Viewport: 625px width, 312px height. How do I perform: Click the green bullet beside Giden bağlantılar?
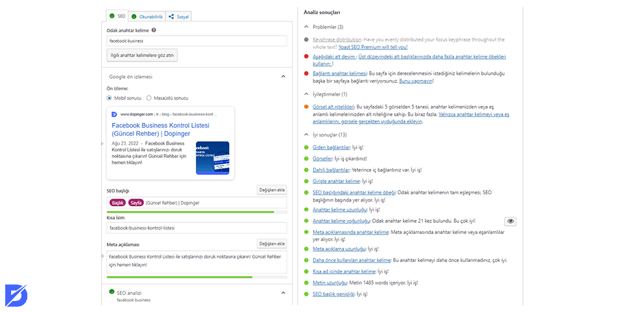pos(306,148)
